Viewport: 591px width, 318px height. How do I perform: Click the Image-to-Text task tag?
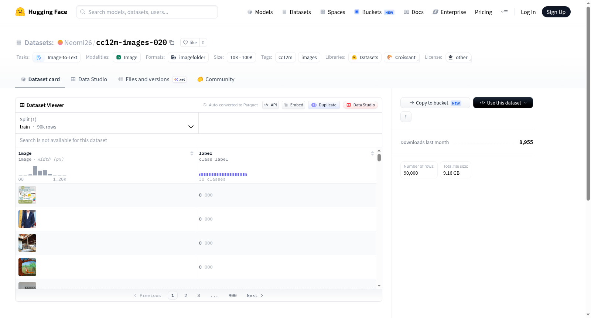(x=57, y=57)
